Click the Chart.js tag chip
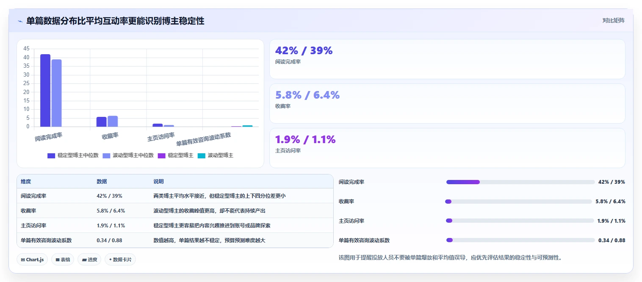This screenshot has height=282, width=642. tap(32, 260)
